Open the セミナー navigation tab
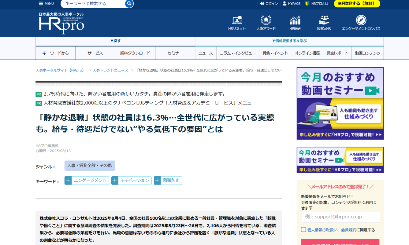Image resolution: width=409 pixels, height=245 pixels. tap(175, 53)
